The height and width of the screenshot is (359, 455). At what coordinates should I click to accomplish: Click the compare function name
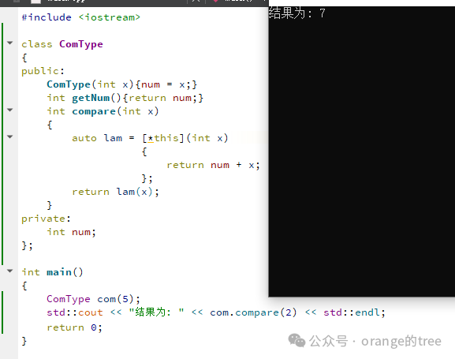pyautogui.click(x=94, y=111)
